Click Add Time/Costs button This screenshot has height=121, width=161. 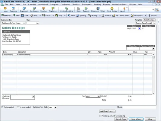[107, 111]
